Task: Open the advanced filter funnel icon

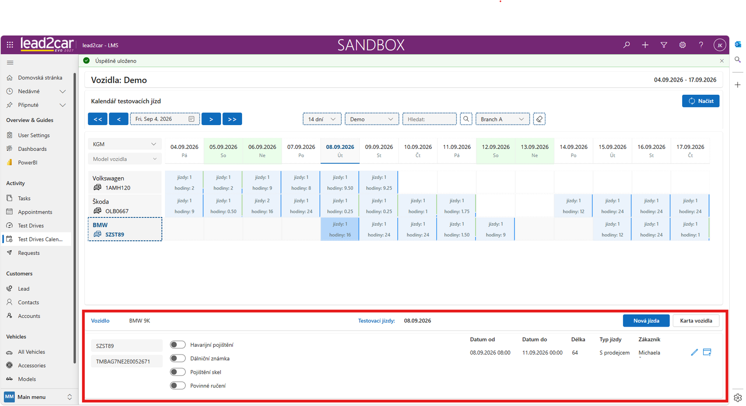Action: click(664, 45)
